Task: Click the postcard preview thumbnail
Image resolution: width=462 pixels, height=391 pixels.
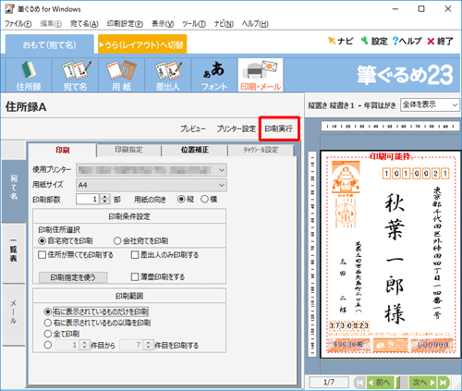Action: (391, 254)
